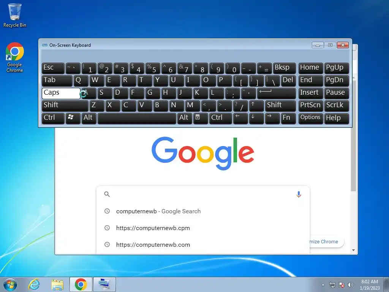Screen dimensions: 389x292
Task: Click the Chrome page scrollbar thumb
Action: 354,135
